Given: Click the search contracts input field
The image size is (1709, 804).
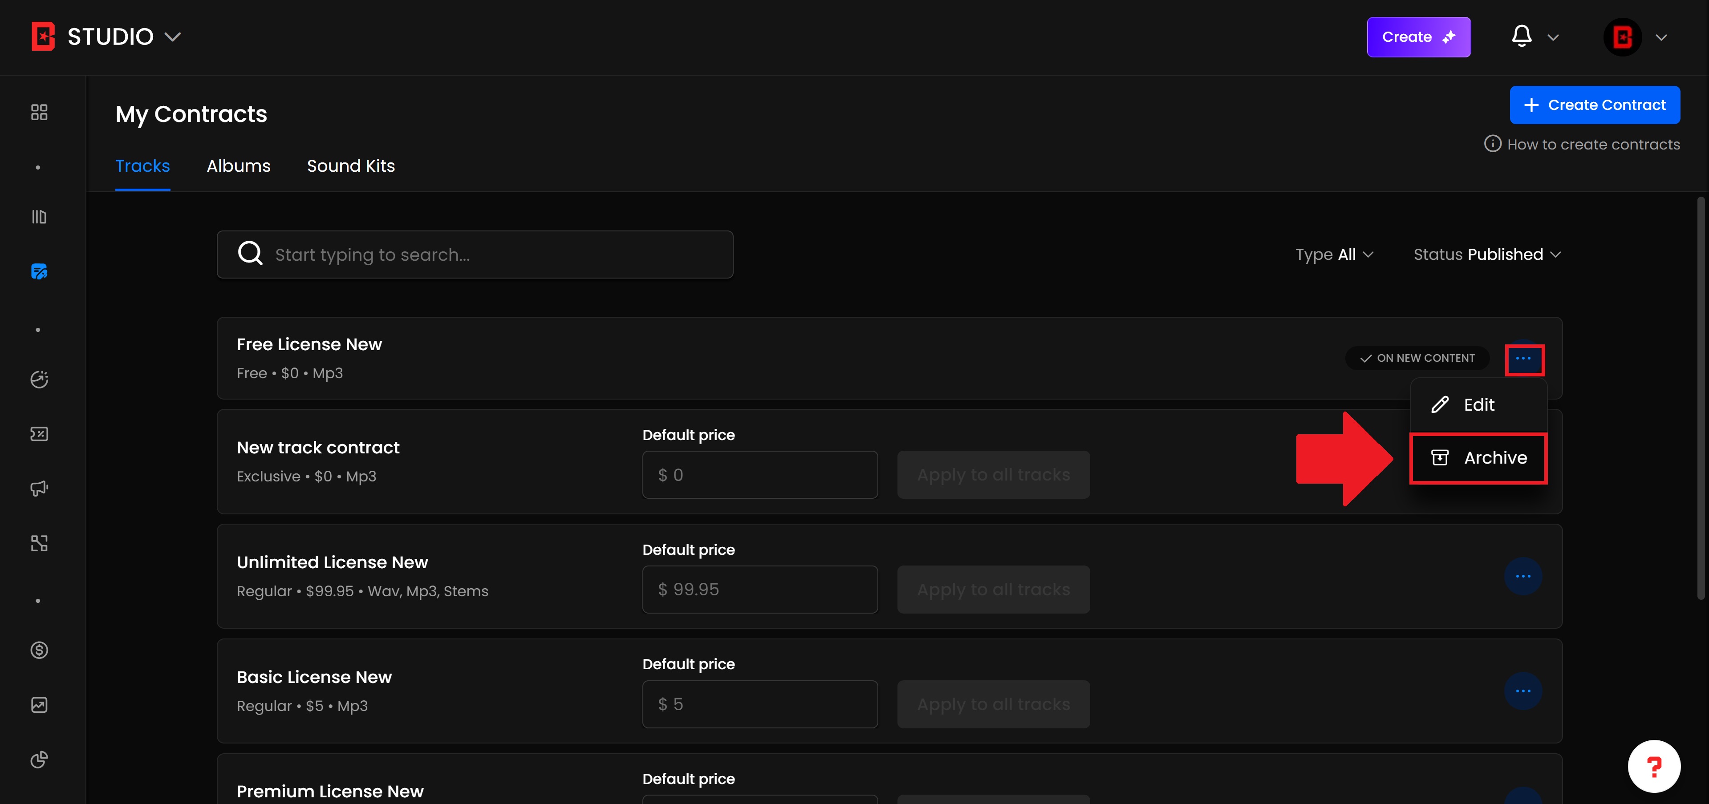Looking at the screenshot, I should pyautogui.click(x=475, y=255).
